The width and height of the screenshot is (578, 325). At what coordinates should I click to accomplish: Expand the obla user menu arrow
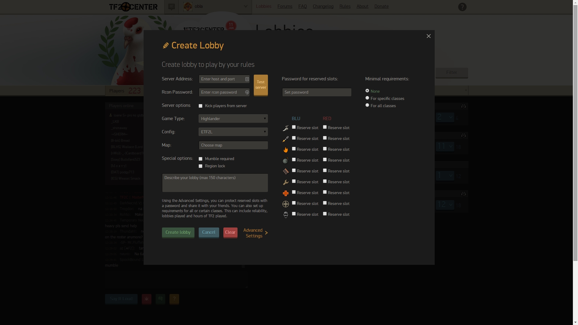pos(246,6)
